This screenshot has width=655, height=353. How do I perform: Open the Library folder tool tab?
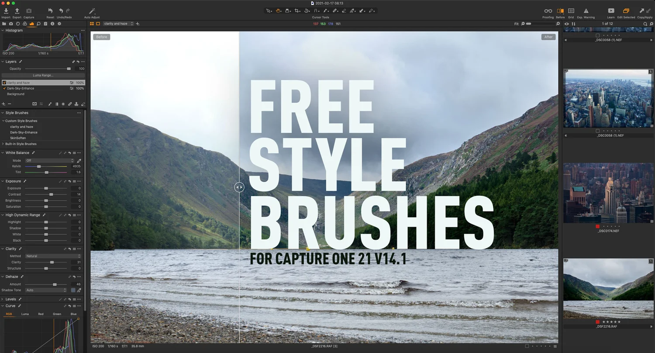coord(4,24)
